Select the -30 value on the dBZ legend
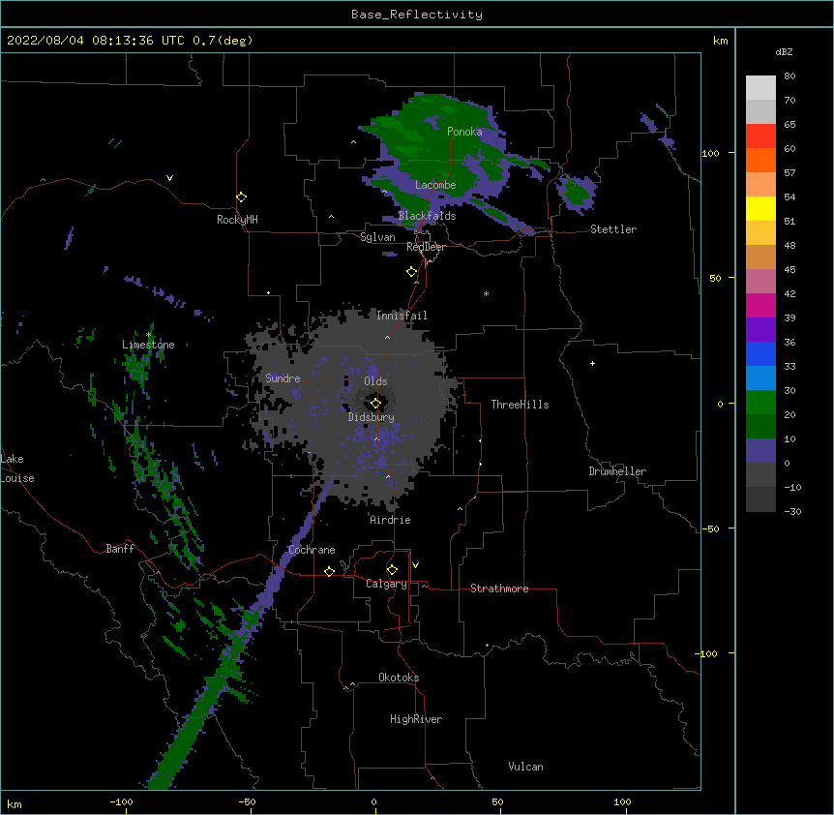 [x=792, y=511]
